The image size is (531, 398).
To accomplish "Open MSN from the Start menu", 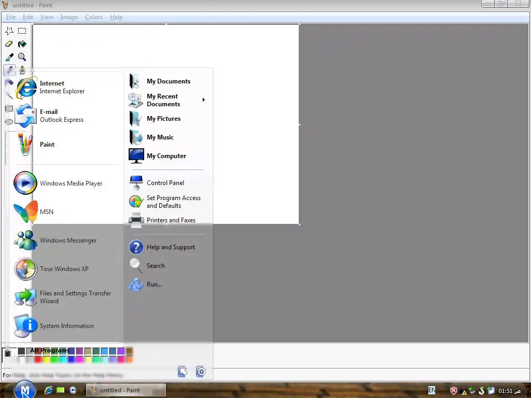I will pyautogui.click(x=66, y=211).
